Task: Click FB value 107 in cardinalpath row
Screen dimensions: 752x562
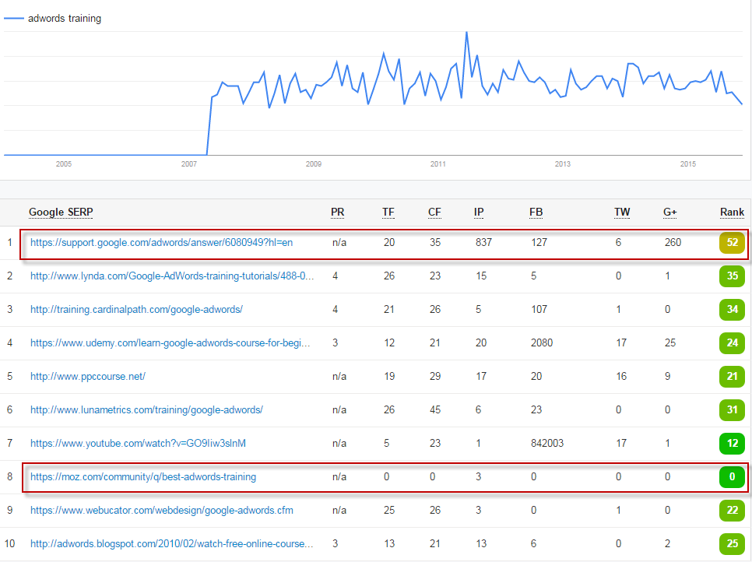Action: pos(539,310)
